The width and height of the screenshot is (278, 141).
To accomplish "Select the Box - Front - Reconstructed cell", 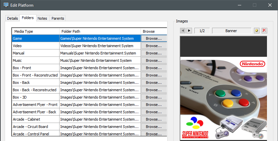I will [35, 75].
